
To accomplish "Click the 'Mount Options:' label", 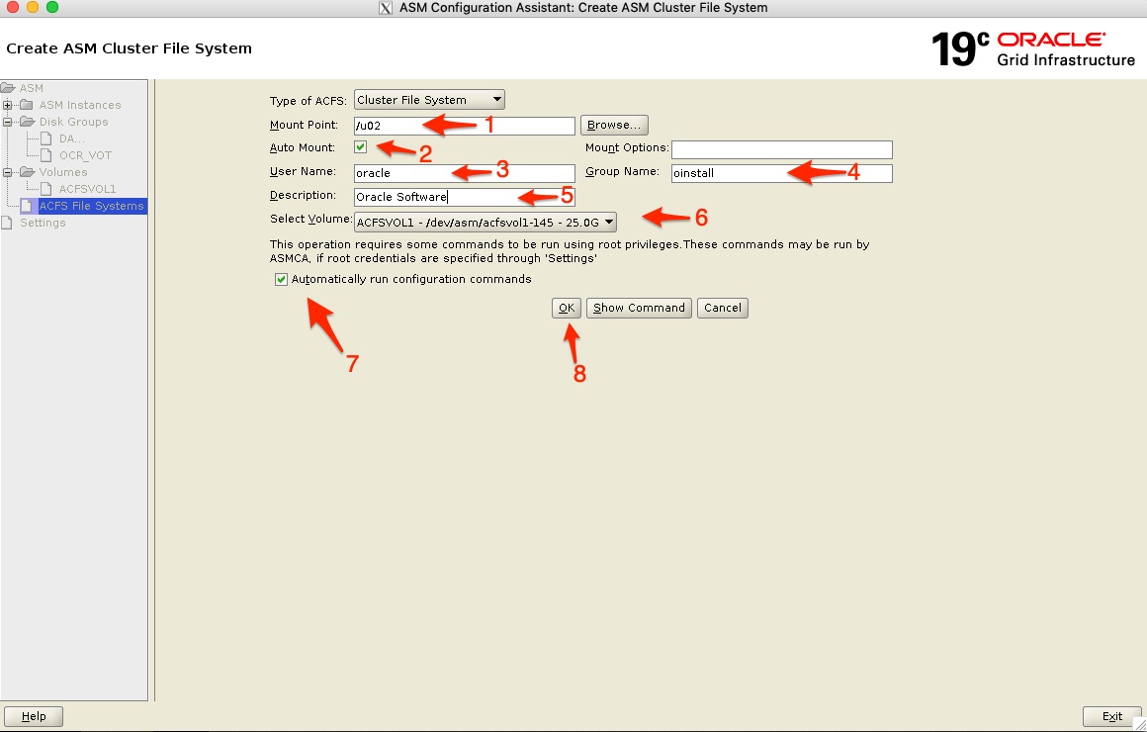I will click(627, 147).
